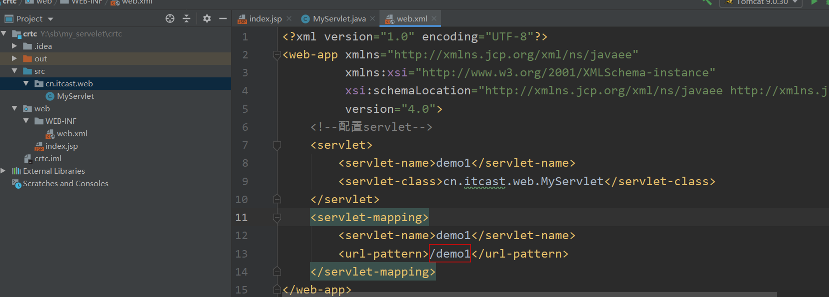Select MyServlet class in project tree
This screenshot has height=297, width=829.
[x=75, y=96]
